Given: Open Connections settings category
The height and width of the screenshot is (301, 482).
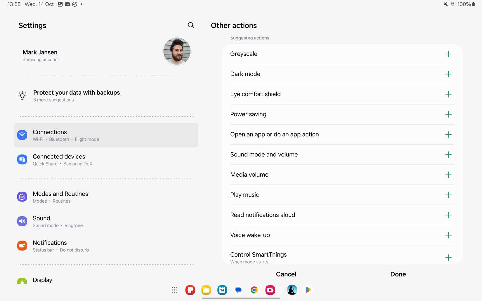Looking at the screenshot, I should (106, 135).
